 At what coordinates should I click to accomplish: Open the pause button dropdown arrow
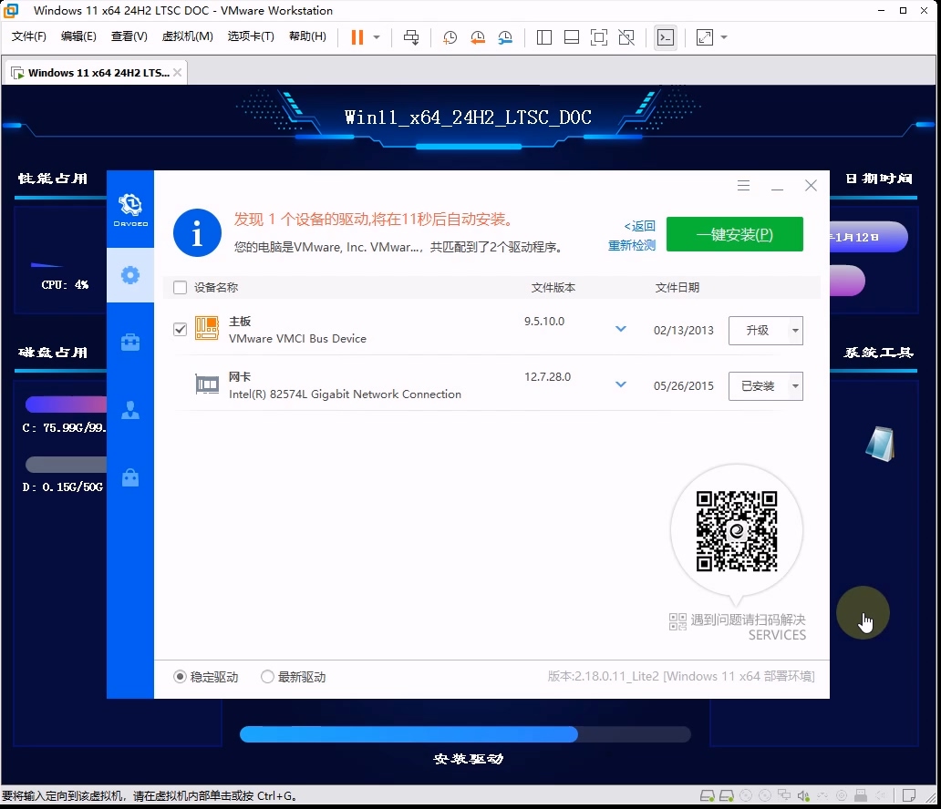tap(377, 37)
